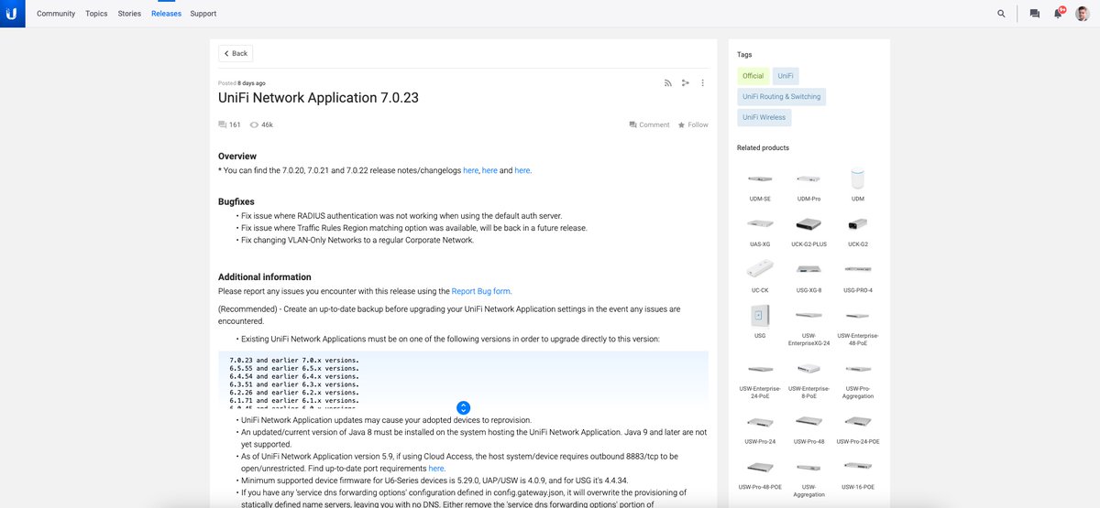Screen dimensions: 1100x508
Task: Click the Bugfixes heading
Action: [236, 201]
